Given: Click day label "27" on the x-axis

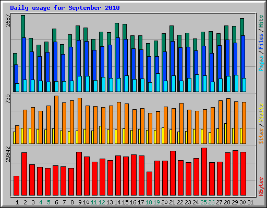Looking at the screenshot, I should point(219,202).
